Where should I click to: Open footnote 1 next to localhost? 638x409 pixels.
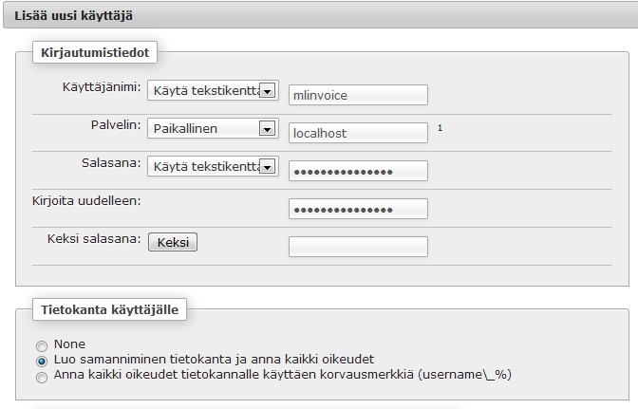[440, 128]
